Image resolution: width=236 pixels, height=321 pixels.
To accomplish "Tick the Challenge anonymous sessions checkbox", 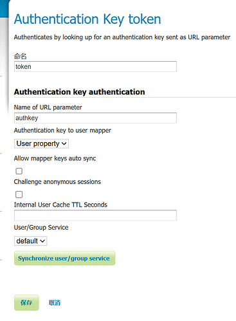I will coord(19,194).
